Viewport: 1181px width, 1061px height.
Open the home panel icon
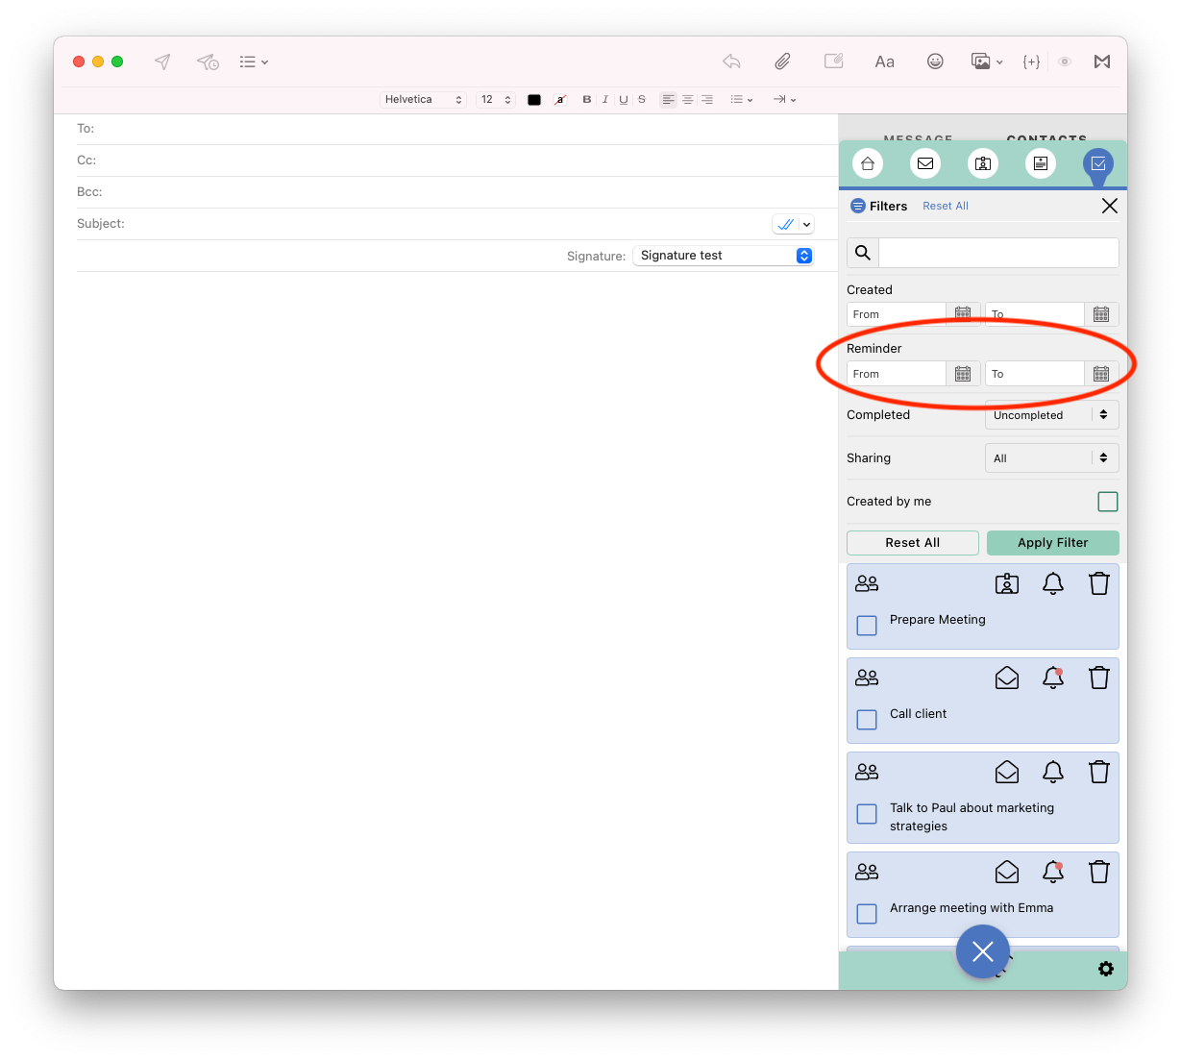click(868, 163)
